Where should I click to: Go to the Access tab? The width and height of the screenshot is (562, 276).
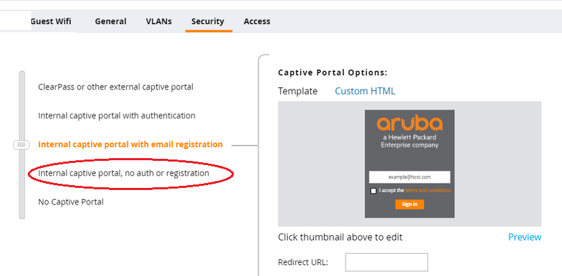pyautogui.click(x=257, y=21)
